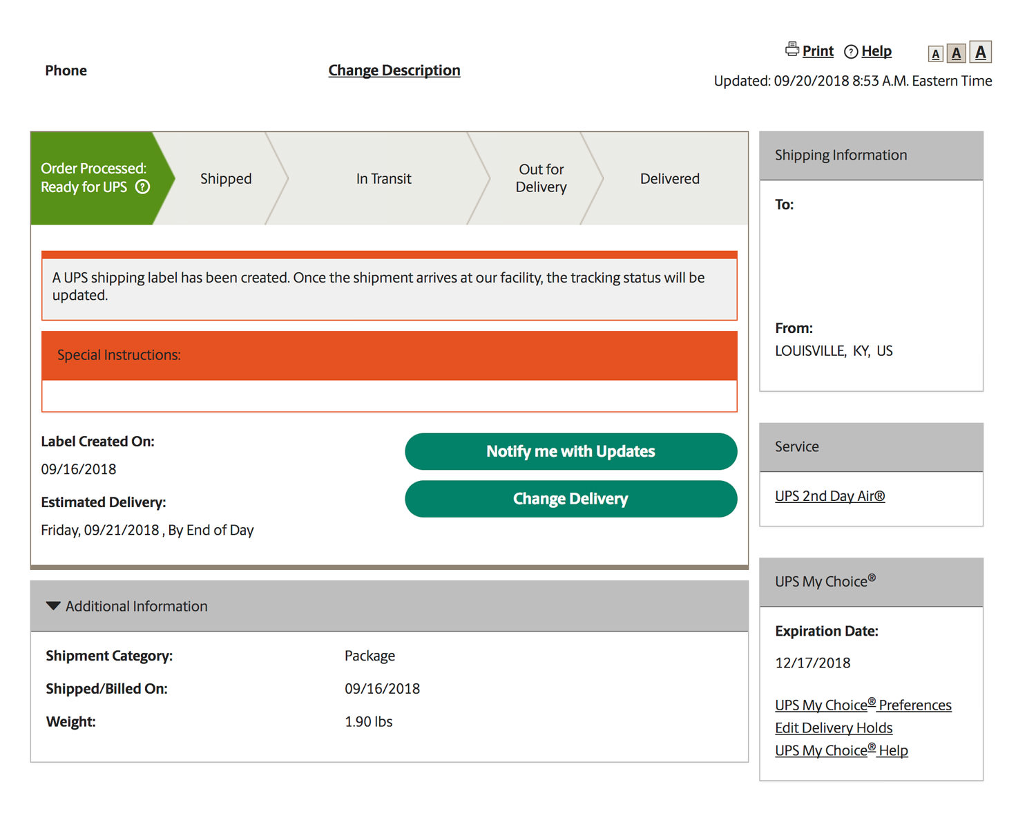The width and height of the screenshot is (1036, 816).
Task: Click the Service panel header
Action: (872, 447)
